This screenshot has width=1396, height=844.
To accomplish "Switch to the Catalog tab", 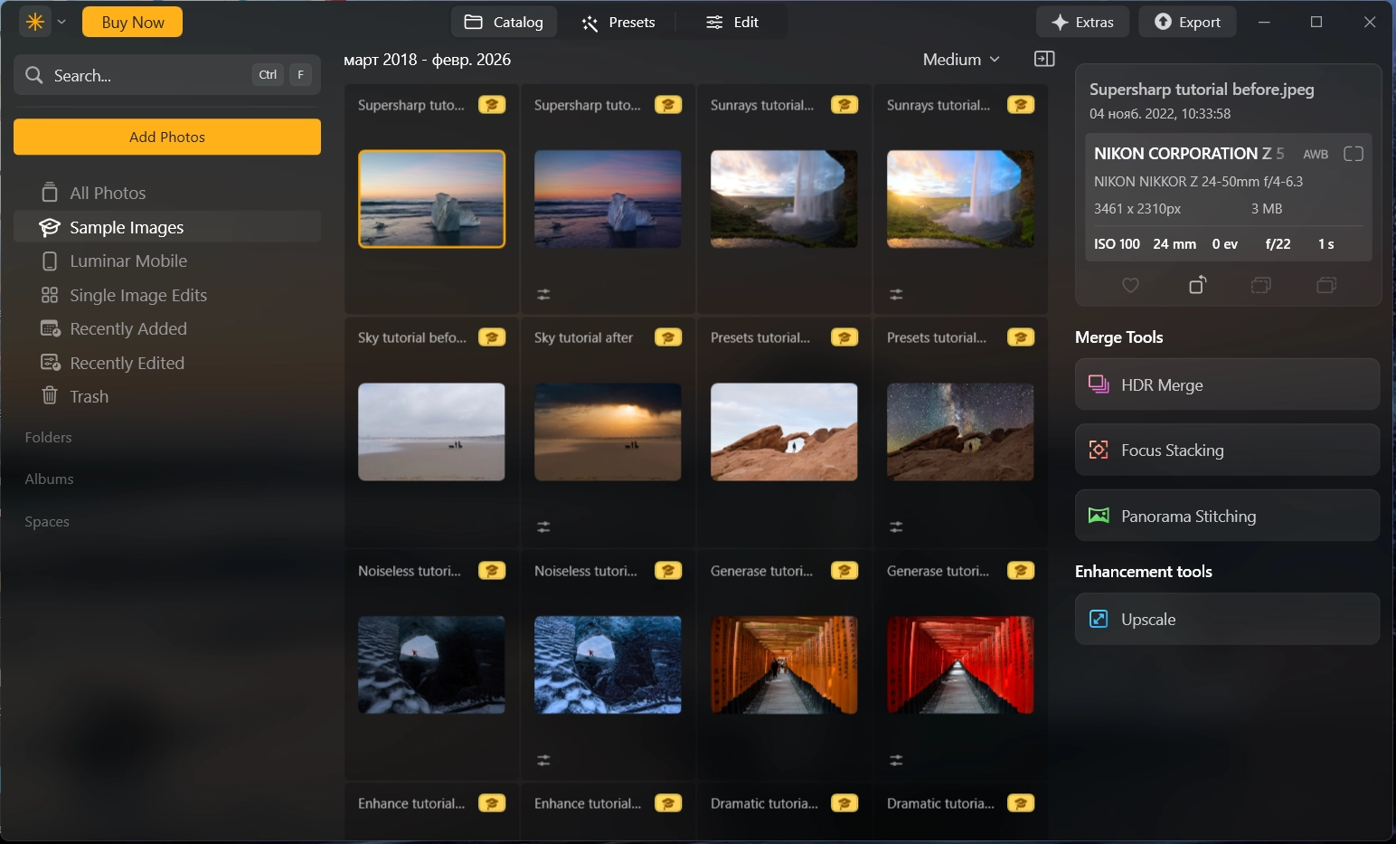I will pyautogui.click(x=504, y=22).
